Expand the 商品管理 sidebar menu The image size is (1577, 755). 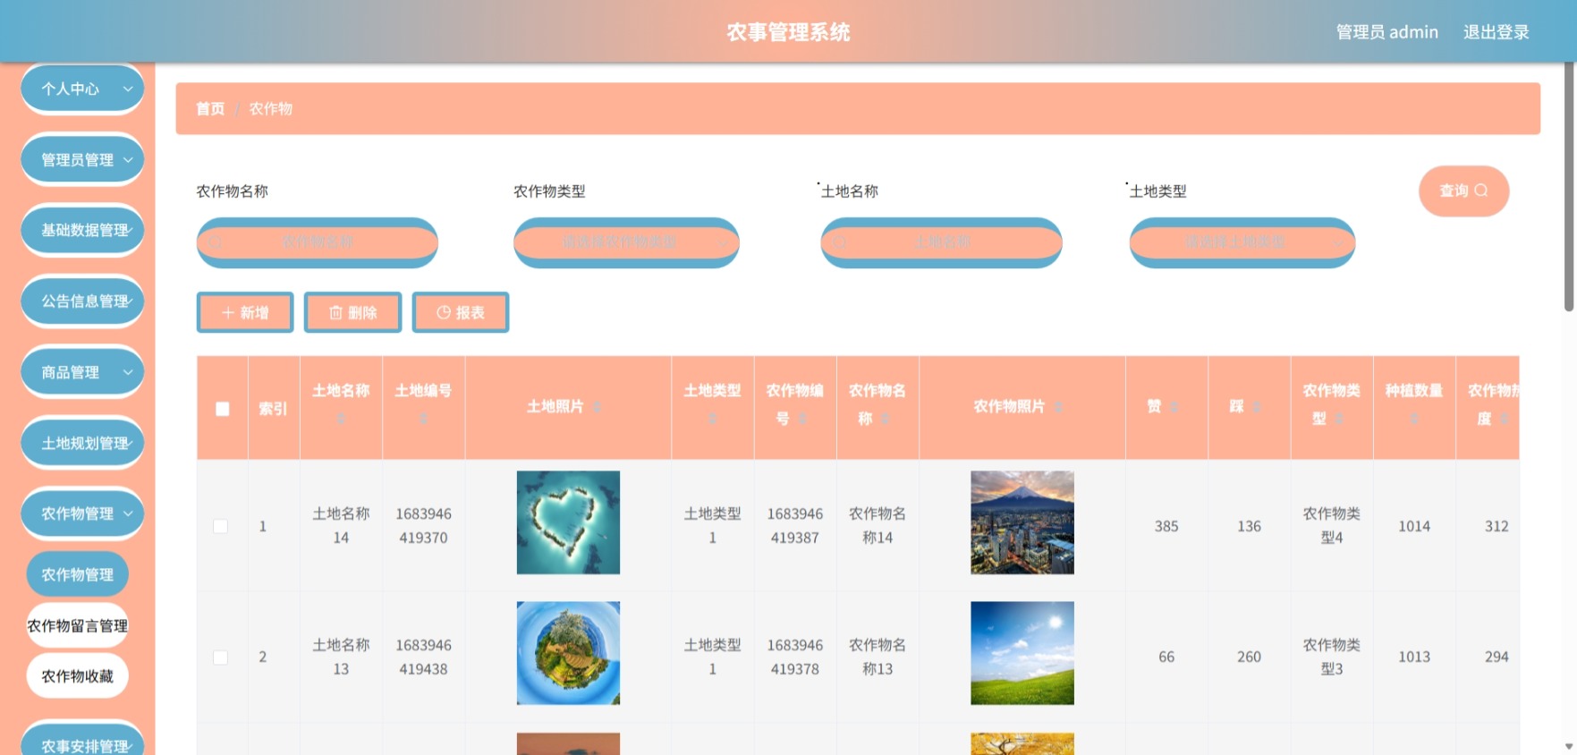pyautogui.click(x=82, y=372)
